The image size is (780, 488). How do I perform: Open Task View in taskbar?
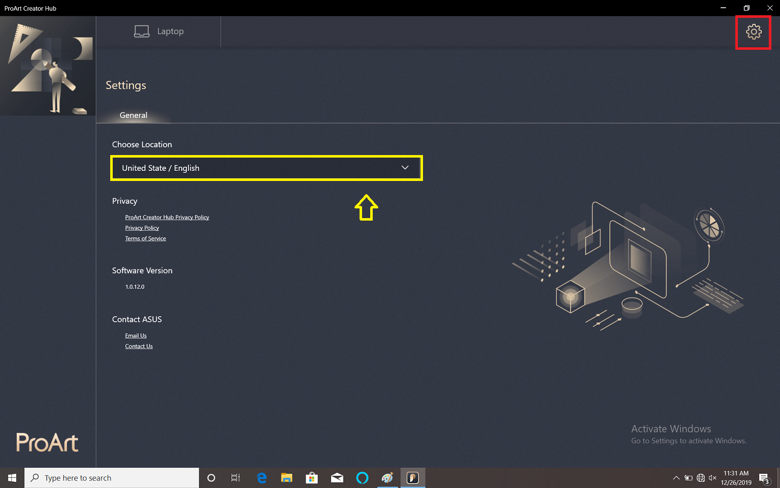[236, 478]
